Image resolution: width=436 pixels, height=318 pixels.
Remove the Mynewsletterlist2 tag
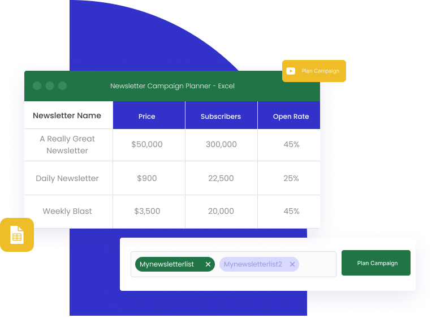[292, 264]
